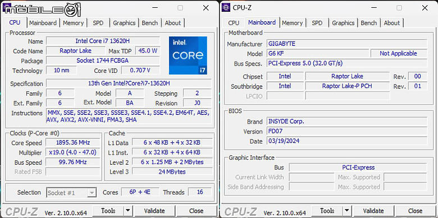
Task: Click the Threads value 16
Action: (x=200, y=192)
